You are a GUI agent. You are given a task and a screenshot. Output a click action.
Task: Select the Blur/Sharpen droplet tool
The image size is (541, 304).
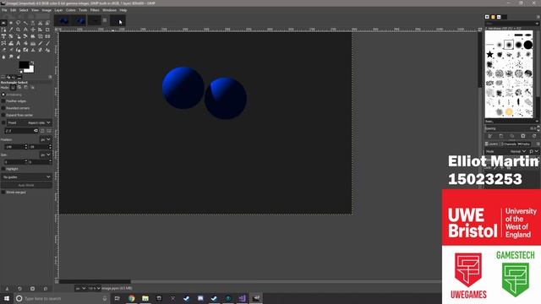click(3, 57)
